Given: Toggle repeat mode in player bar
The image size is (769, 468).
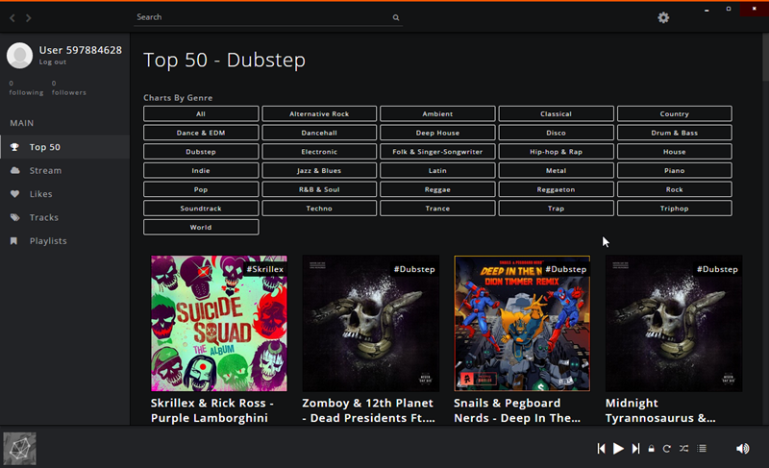Looking at the screenshot, I should click(x=667, y=449).
